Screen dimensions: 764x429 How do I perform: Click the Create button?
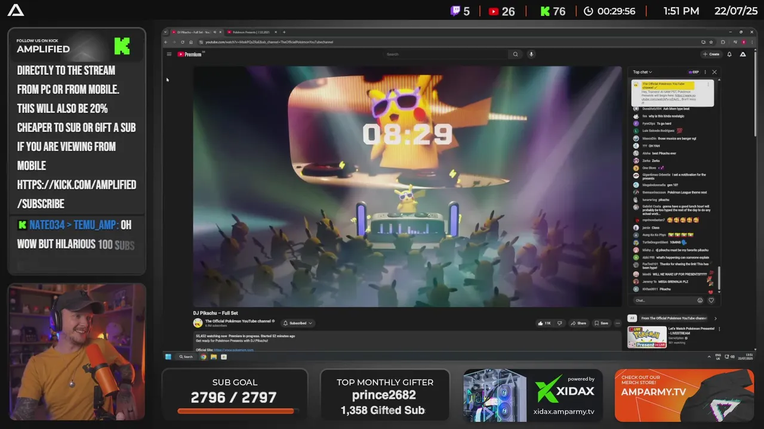711,54
